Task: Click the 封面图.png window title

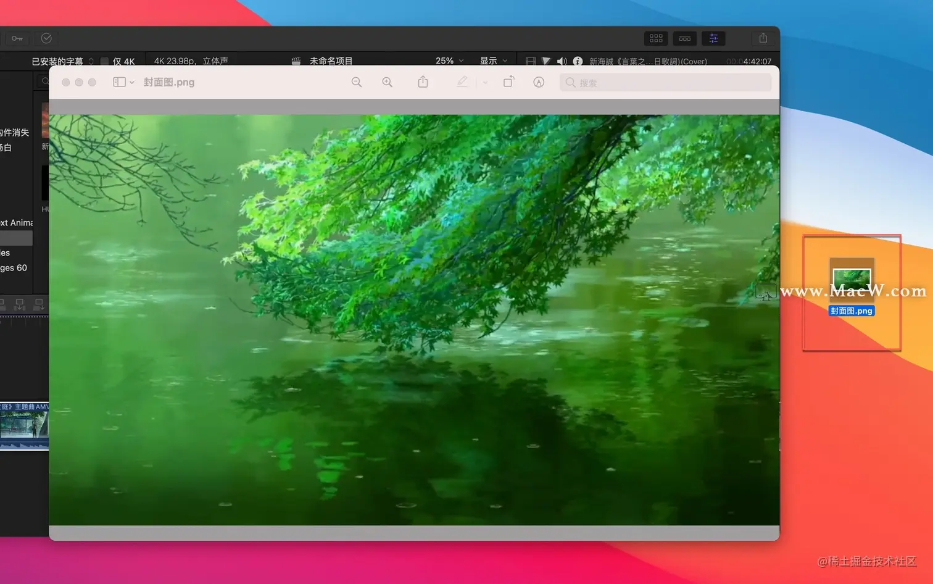Action: [169, 82]
